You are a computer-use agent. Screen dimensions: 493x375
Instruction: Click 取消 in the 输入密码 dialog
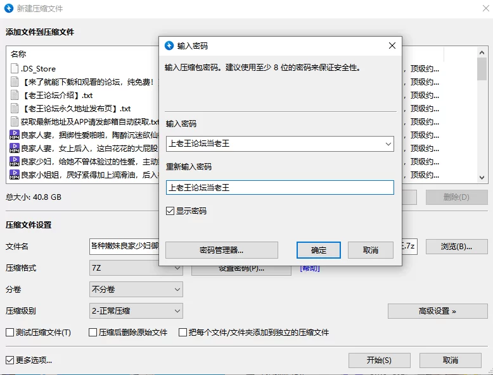point(370,250)
